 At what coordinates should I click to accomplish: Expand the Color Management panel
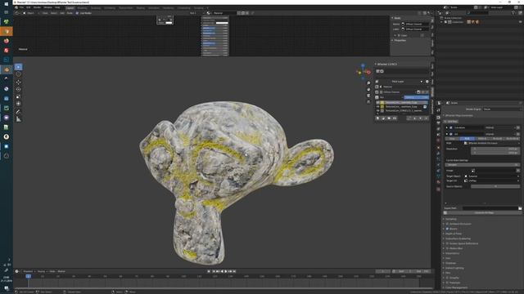[x=456, y=287]
